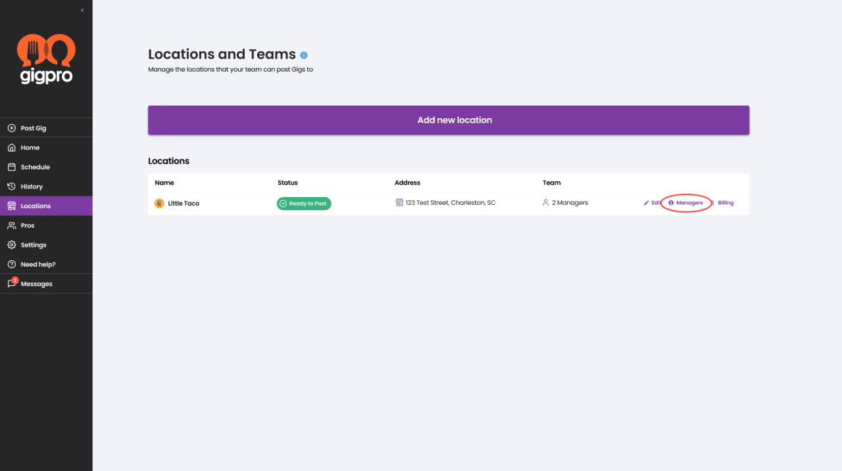Collapse the sidebar with the chevron arrow
The height and width of the screenshot is (471, 842).
click(82, 10)
